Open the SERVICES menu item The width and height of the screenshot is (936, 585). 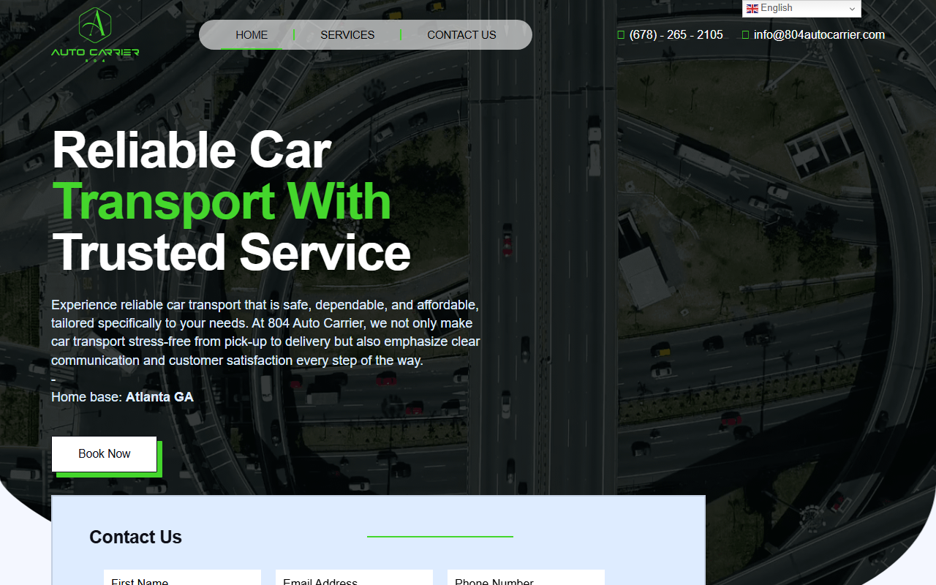[x=347, y=34]
